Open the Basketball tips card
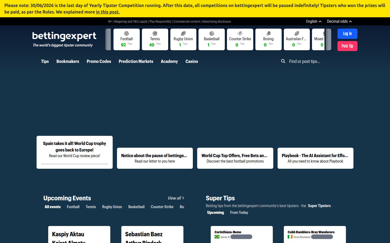 [x=212, y=39]
